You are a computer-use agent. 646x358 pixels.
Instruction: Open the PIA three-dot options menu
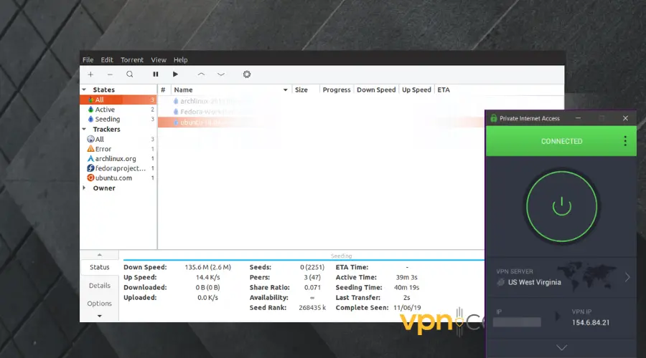pos(625,141)
